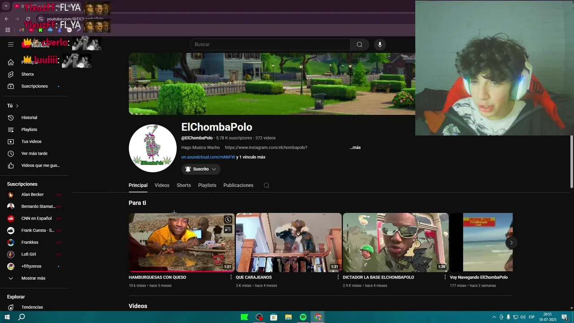Screen dimensions: 574x323
Task: Open CNN en Español subscription
Action: [36, 218]
